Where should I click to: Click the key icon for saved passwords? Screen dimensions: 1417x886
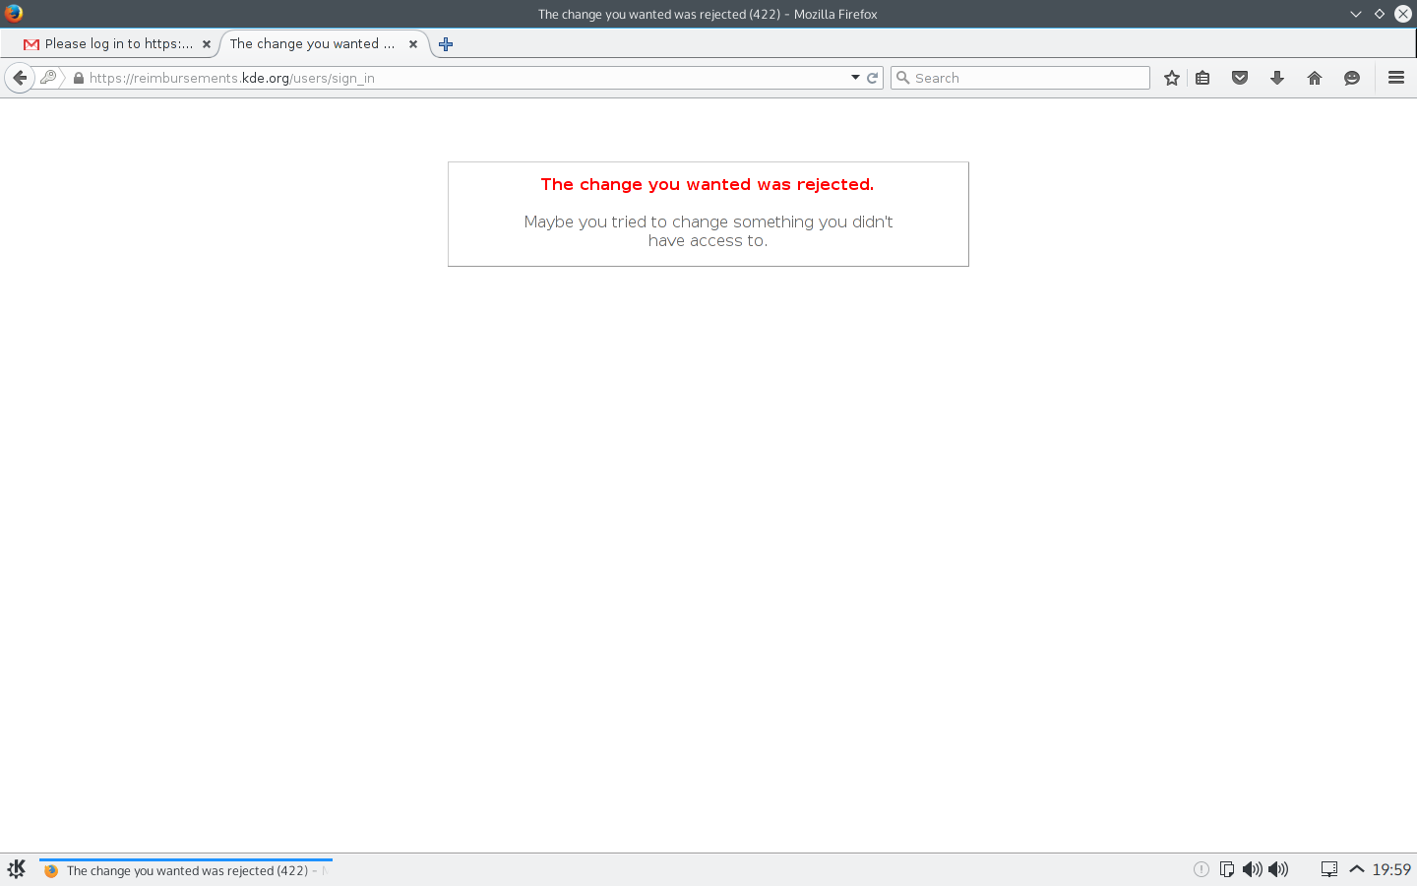click(48, 78)
